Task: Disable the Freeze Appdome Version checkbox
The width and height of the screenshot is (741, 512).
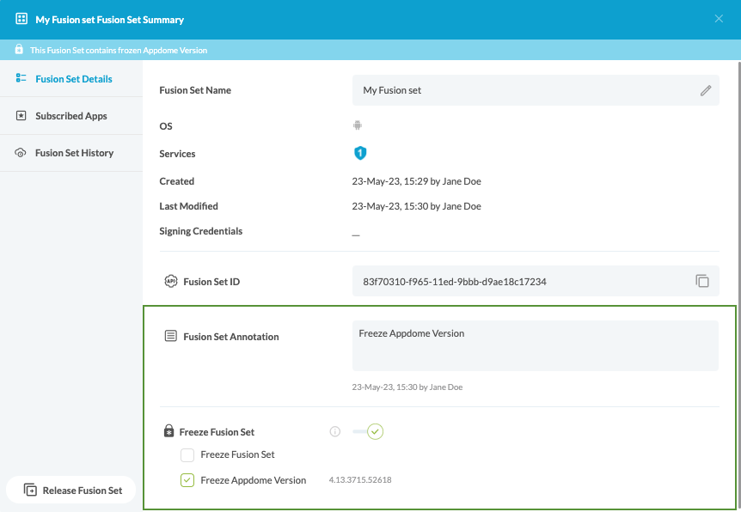Action: [186, 480]
